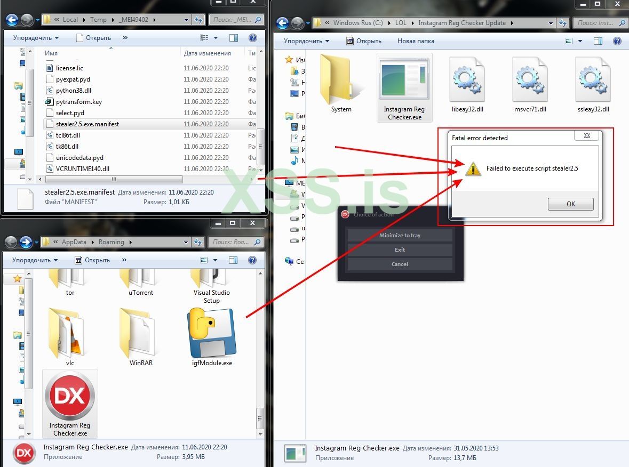Click Открыть in Roaming window toolbar
The height and width of the screenshot is (467, 629).
pos(93,260)
